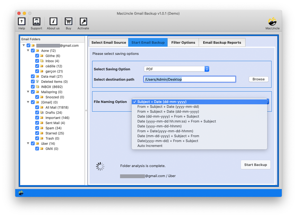Collapse the Aone (12) folder tree
Screen dimensions: 297x217
(x=28, y=51)
